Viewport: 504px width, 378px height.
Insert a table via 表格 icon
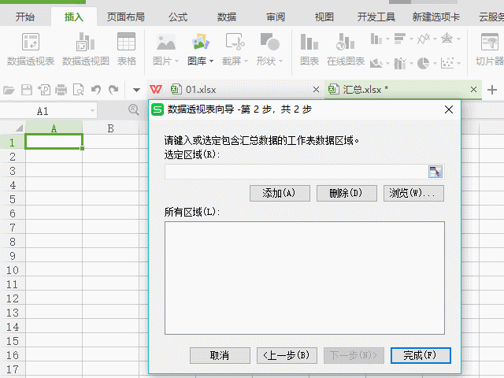pos(126,42)
